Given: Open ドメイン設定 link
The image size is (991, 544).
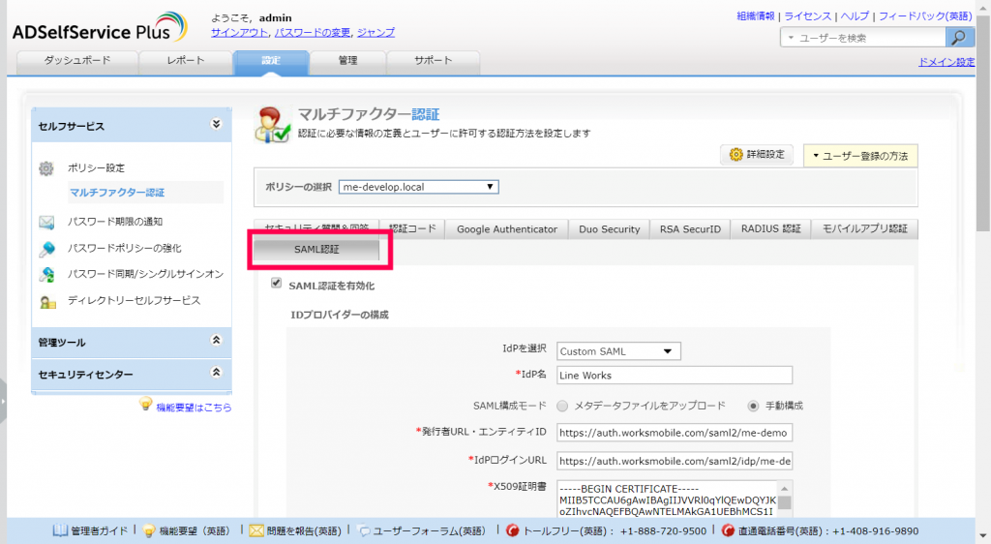Looking at the screenshot, I should click(x=946, y=62).
